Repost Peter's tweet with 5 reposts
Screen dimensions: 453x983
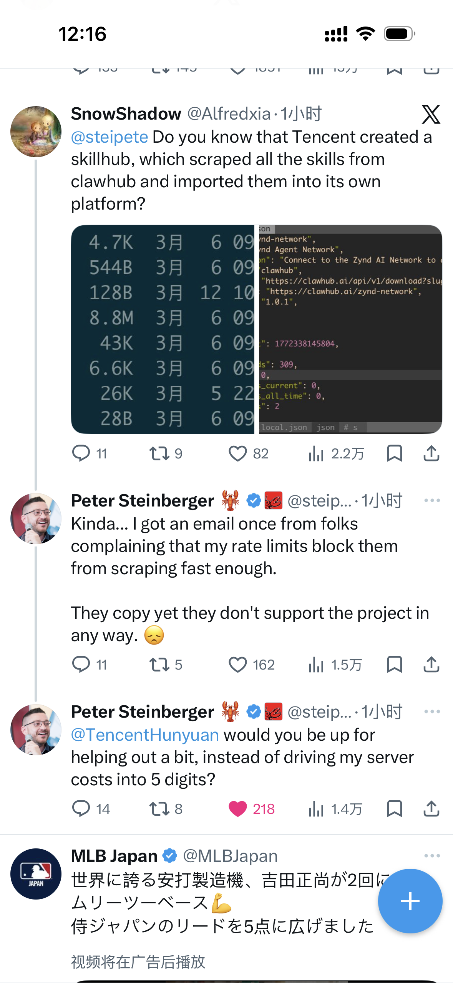click(x=159, y=665)
